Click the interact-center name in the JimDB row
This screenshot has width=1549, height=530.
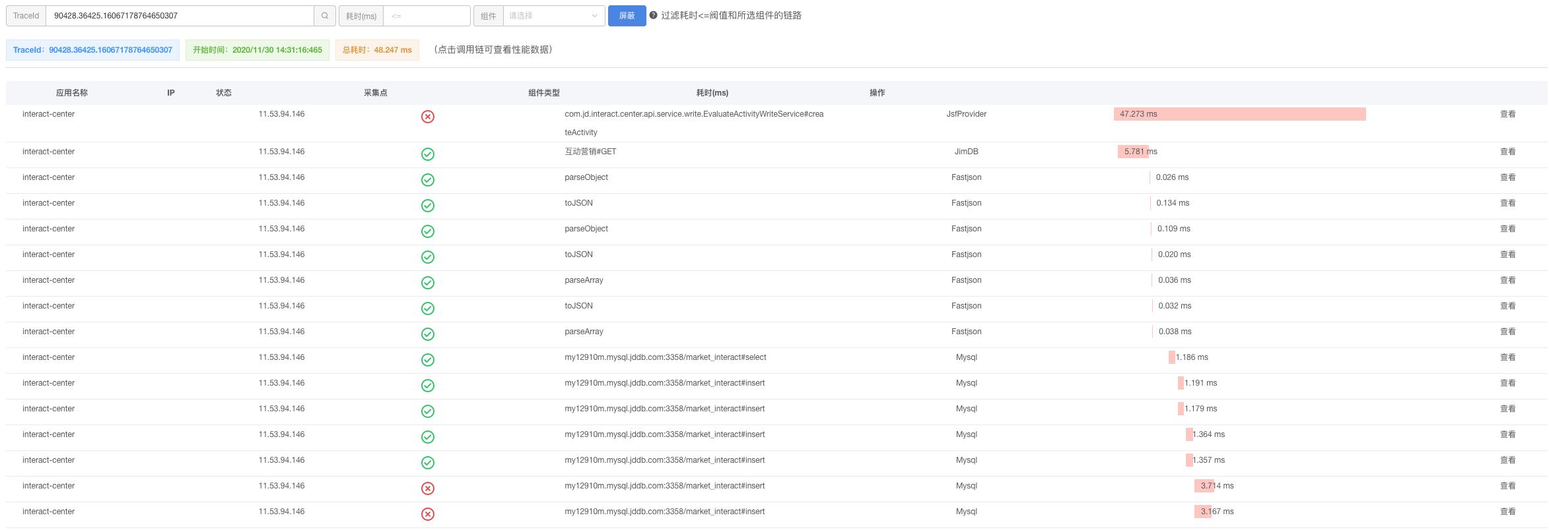point(48,152)
